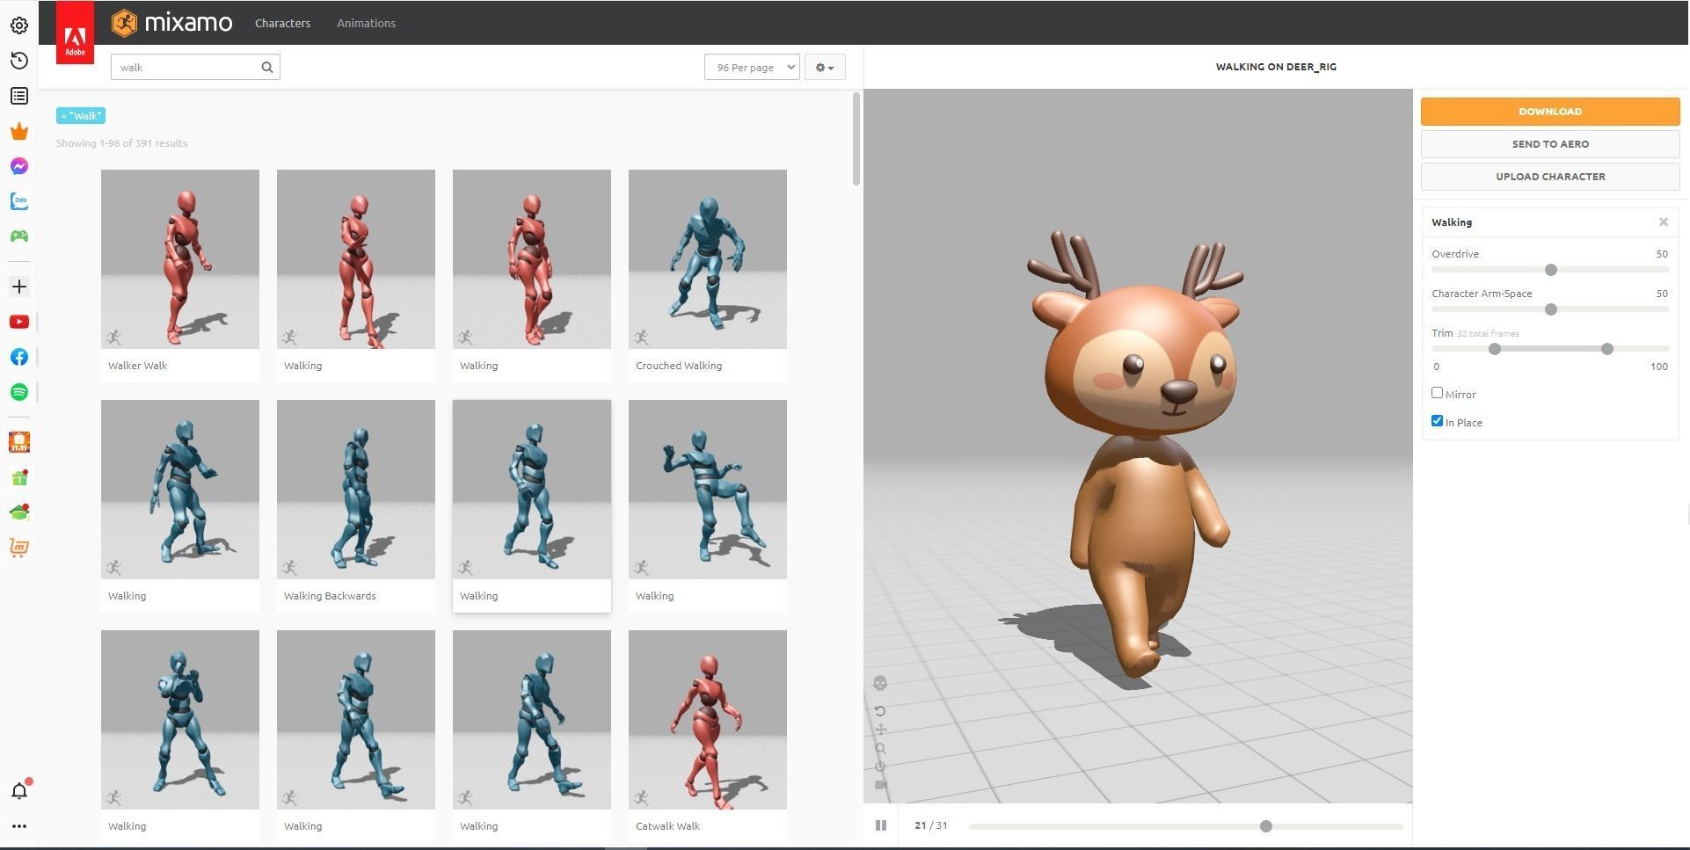1690x850 pixels.
Task: Click the animation list scrollbar
Action: [856, 139]
